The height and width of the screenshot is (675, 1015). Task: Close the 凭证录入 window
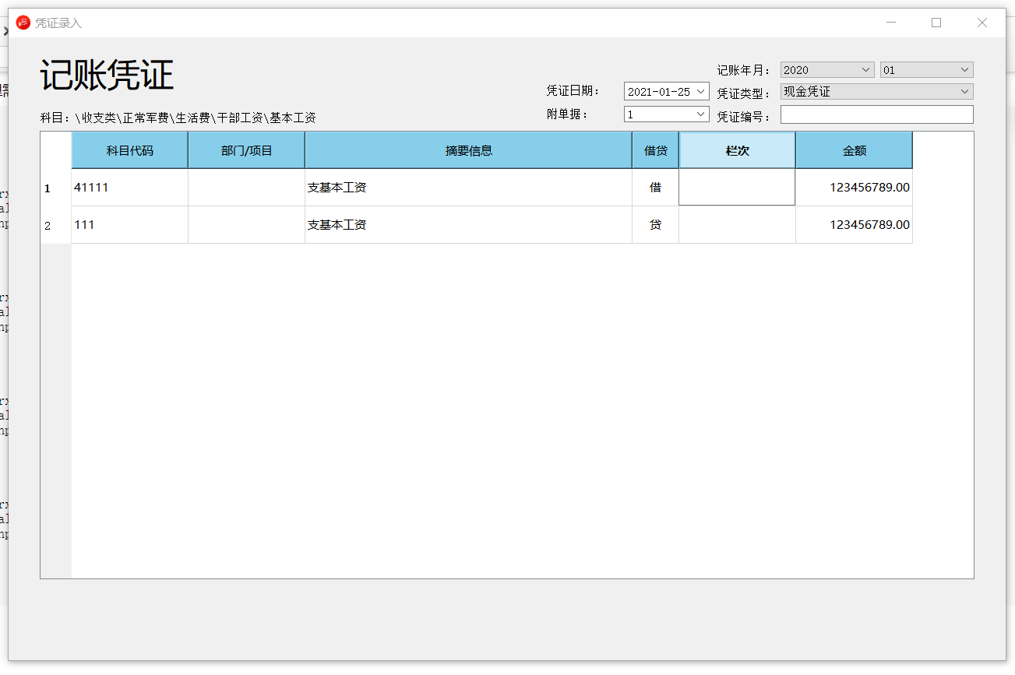coord(982,23)
